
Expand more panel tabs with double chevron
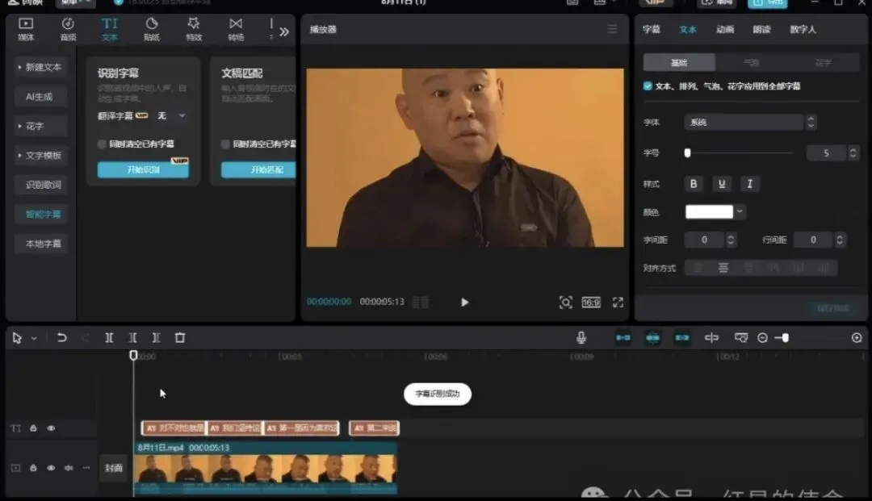pyautogui.click(x=284, y=31)
